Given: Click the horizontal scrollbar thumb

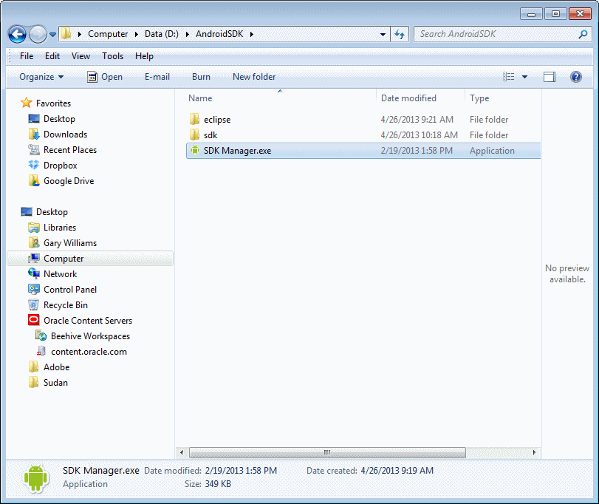Looking at the screenshot, I should click(x=327, y=452).
